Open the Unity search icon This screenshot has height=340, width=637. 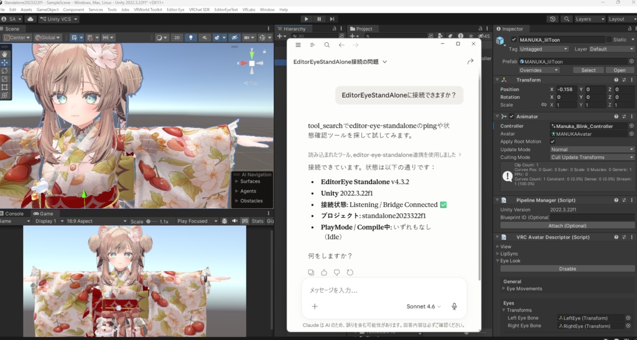point(566,19)
